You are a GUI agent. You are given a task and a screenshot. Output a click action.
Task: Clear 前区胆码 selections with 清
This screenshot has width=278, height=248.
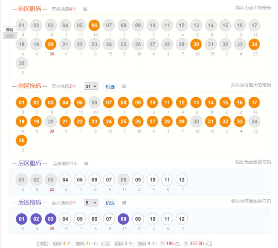click(x=85, y=9)
